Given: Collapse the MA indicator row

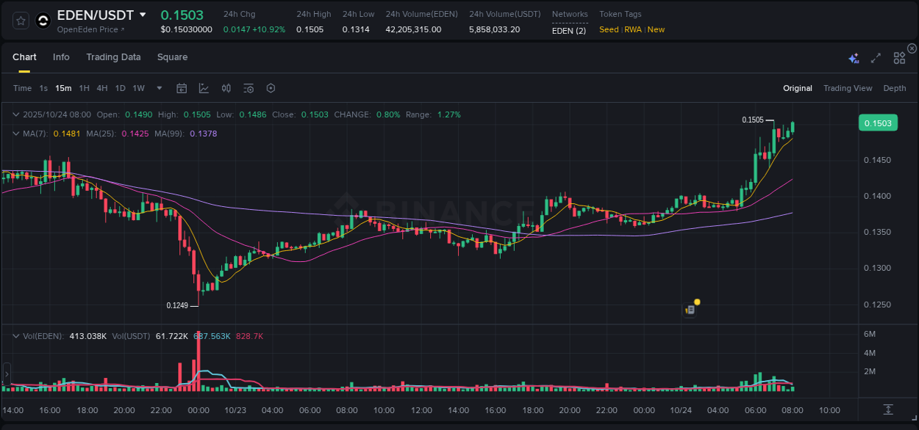Looking at the screenshot, I should (x=16, y=134).
